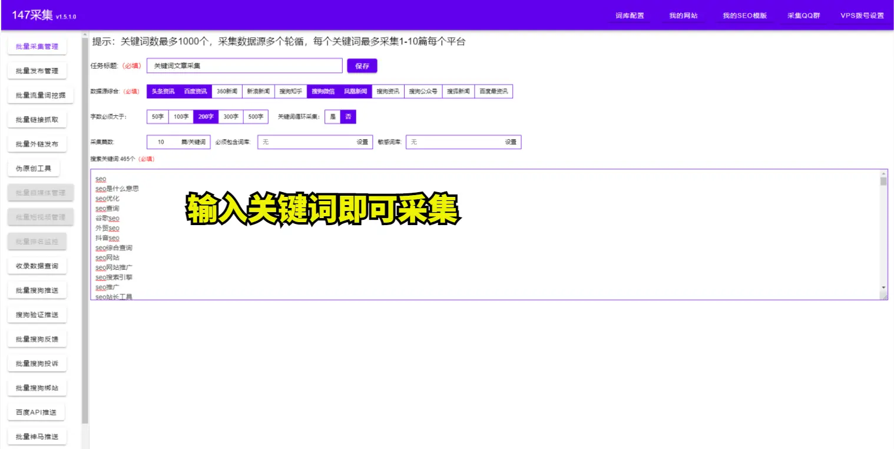Open 词库配置 in the top navigation
894x449 pixels.
tap(630, 16)
